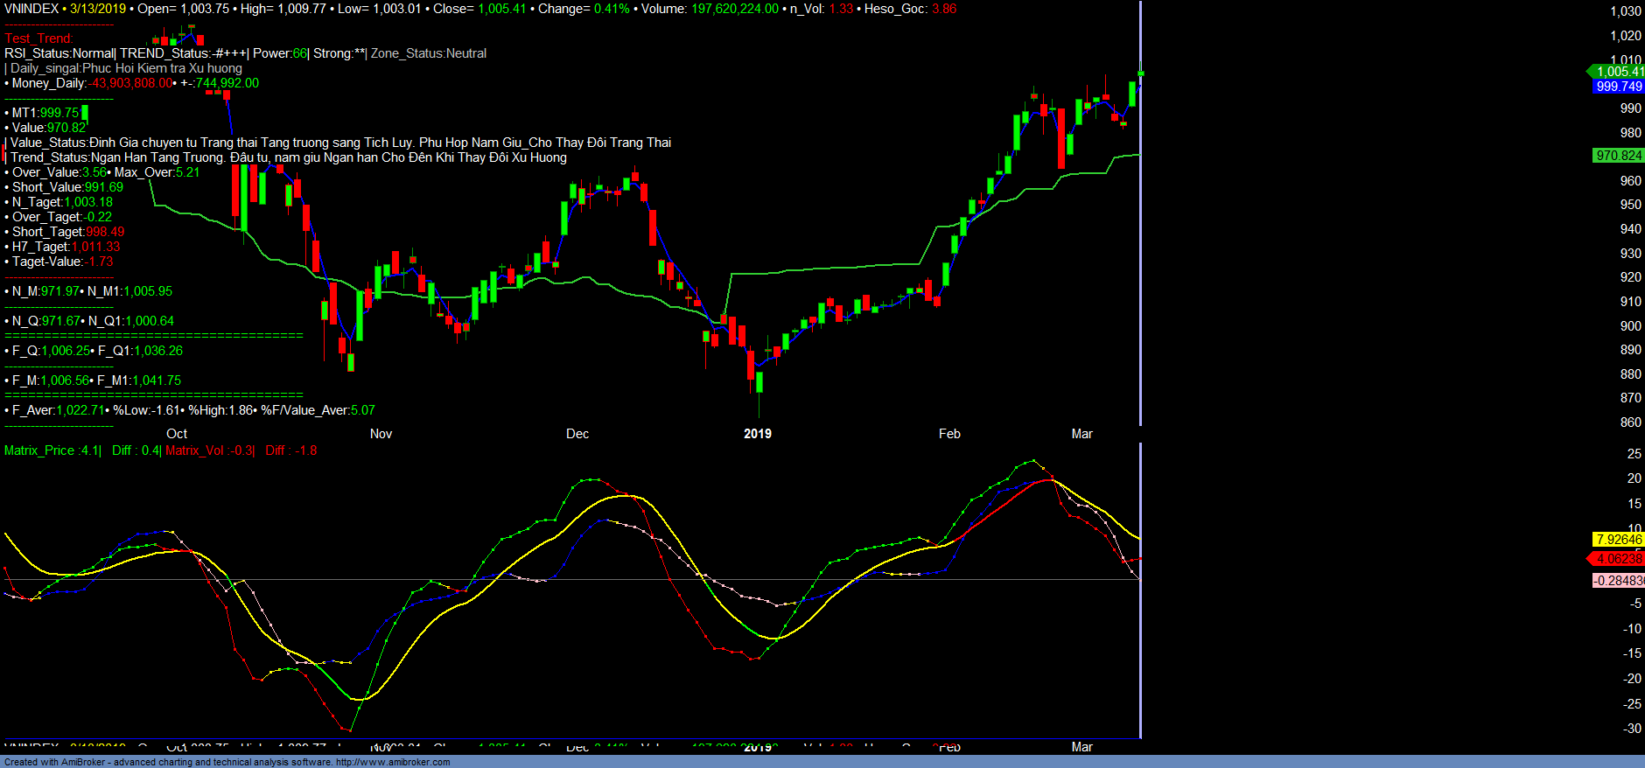This screenshot has width=1645, height=768.
Task: Select the Dec label under price chart
Action: tap(577, 434)
